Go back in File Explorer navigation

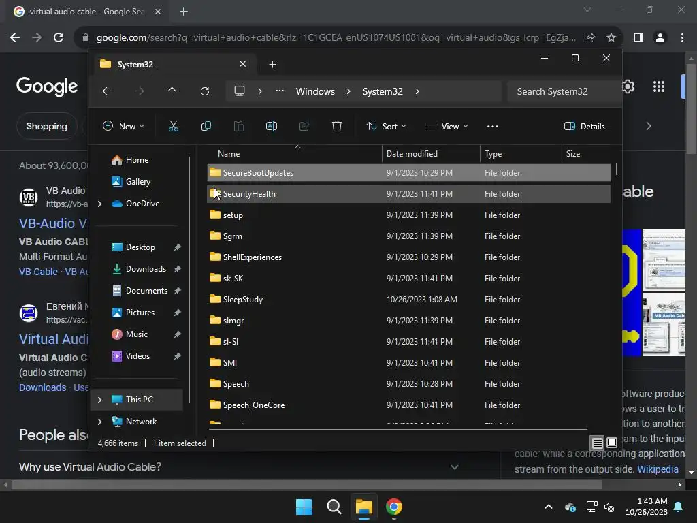click(107, 91)
